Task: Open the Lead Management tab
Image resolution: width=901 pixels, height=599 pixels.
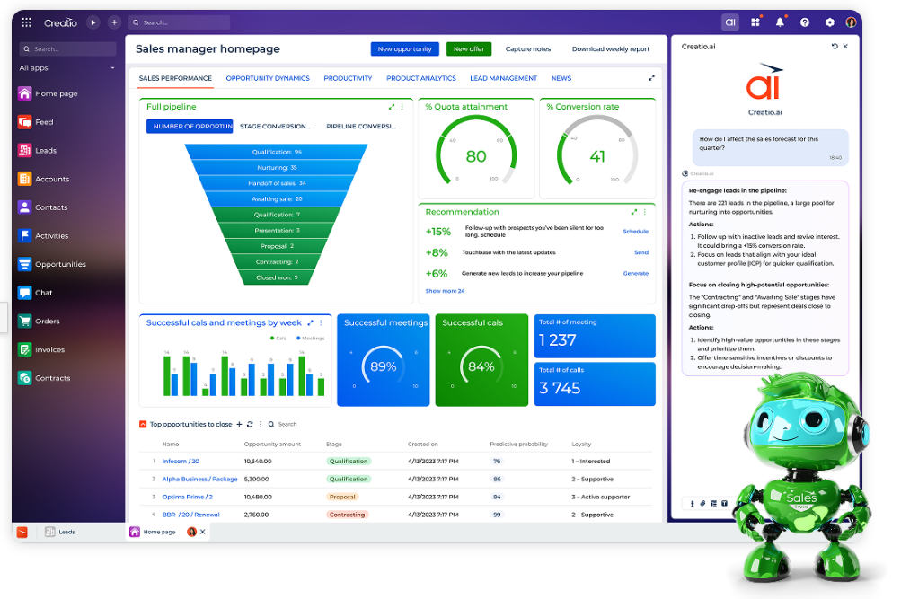Action: [x=503, y=78]
